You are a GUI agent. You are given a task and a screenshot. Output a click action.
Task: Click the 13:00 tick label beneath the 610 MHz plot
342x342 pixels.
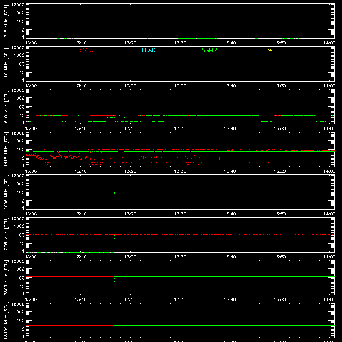click(x=31, y=129)
